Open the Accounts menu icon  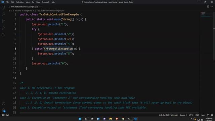pos(3,104)
